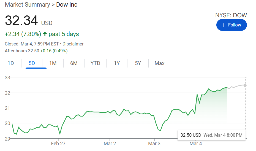Click the Mar 2 date label on axis
The image size is (256, 151).
point(110,144)
